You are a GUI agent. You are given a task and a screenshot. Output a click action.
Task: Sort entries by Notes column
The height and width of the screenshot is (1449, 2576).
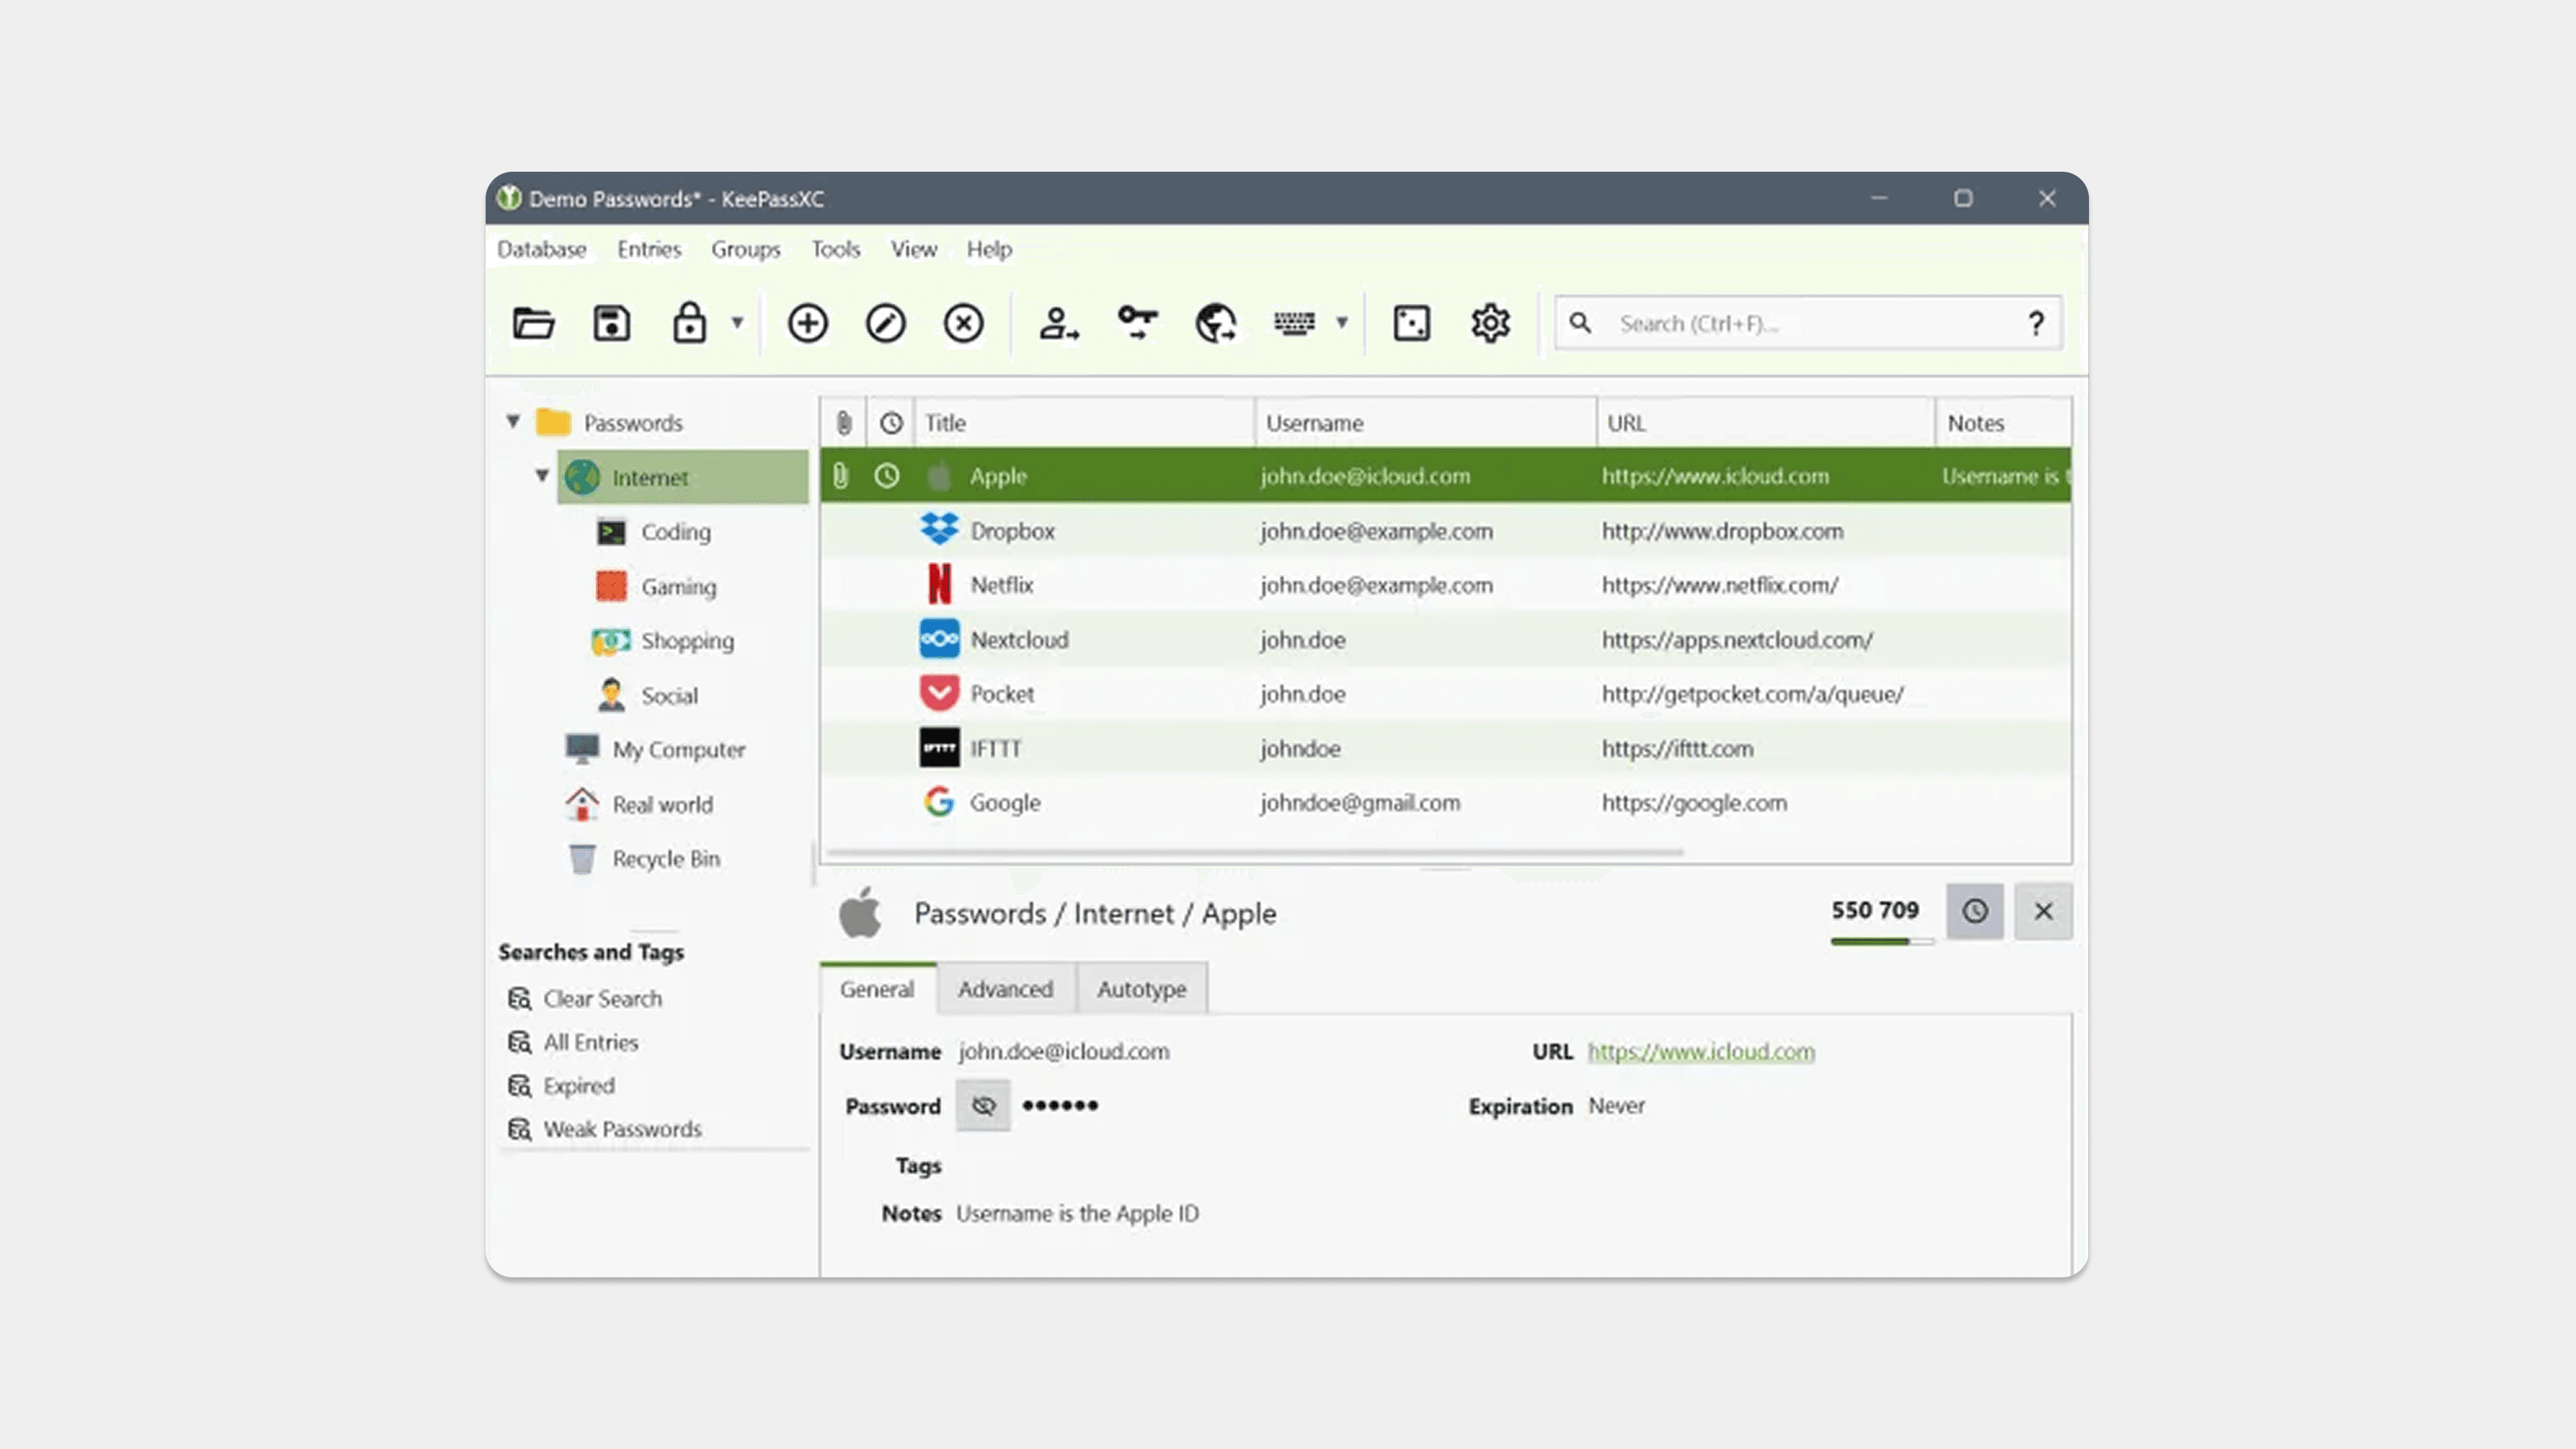2004,423
